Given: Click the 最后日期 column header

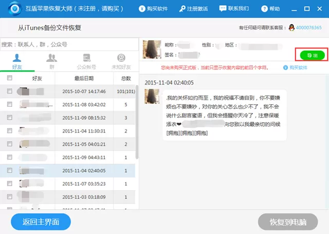Looking at the screenshot, I should (84, 78).
